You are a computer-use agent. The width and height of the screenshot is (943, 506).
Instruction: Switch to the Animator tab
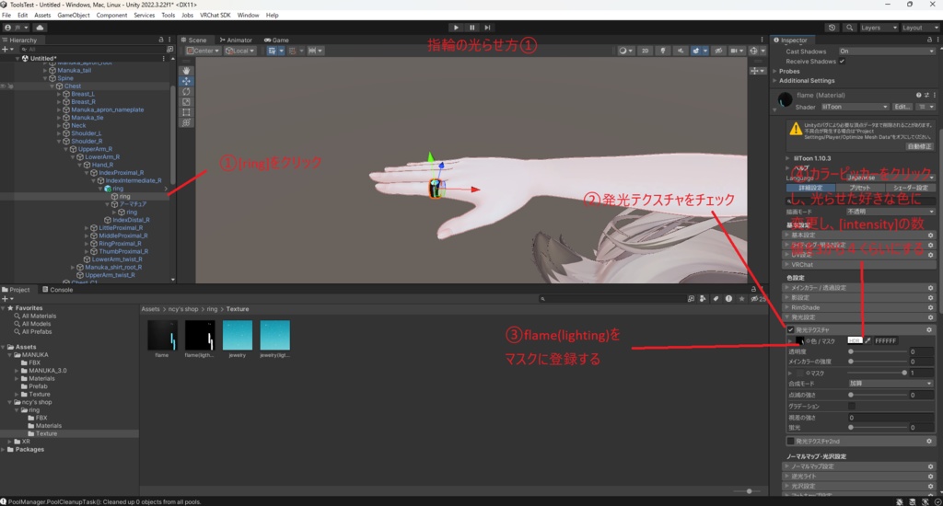[236, 40]
